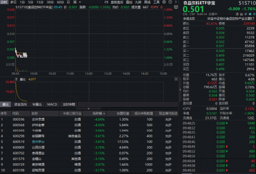Switch to 30分 chart period
256x174 pixels.
[50, 2]
